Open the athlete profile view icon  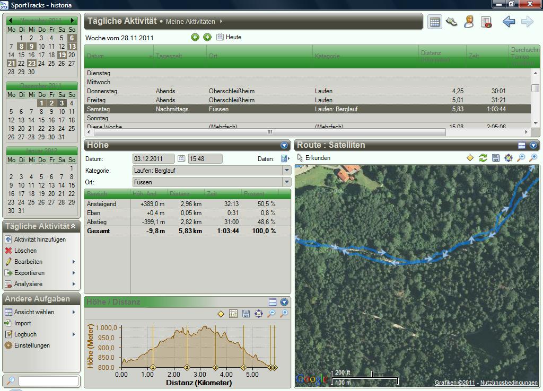(x=469, y=22)
